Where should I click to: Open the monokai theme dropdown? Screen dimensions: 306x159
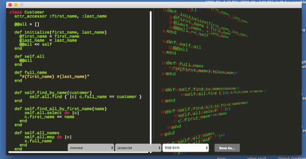coord(91,148)
